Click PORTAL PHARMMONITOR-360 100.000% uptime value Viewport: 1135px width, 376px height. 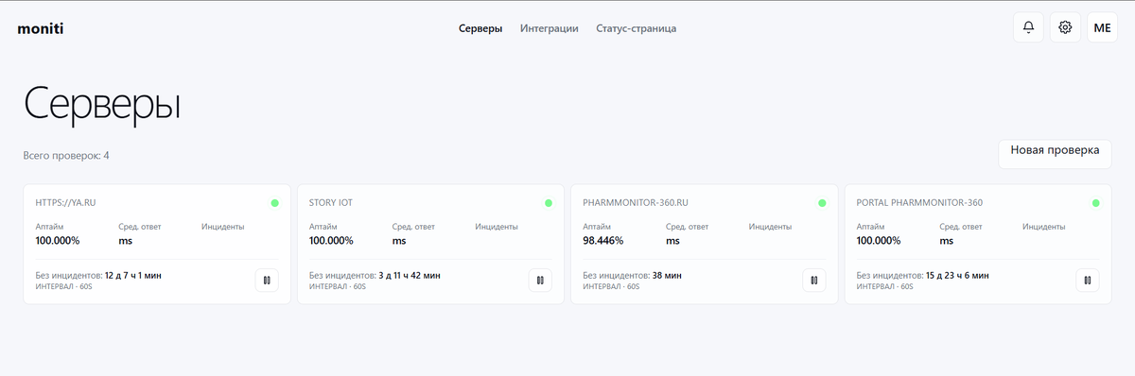879,241
